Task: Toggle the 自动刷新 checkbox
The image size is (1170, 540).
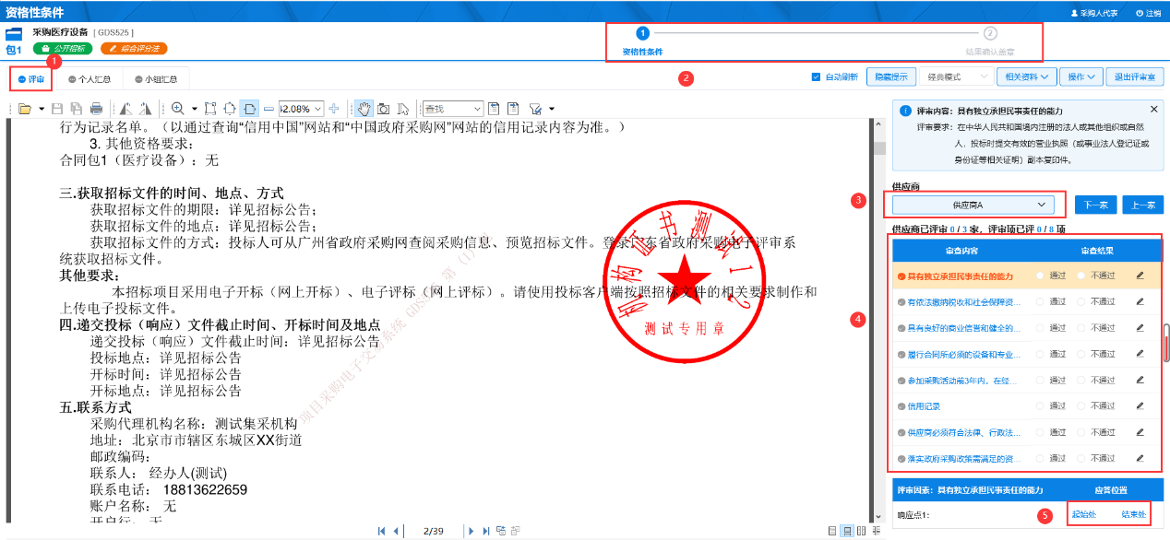Action: (x=816, y=76)
